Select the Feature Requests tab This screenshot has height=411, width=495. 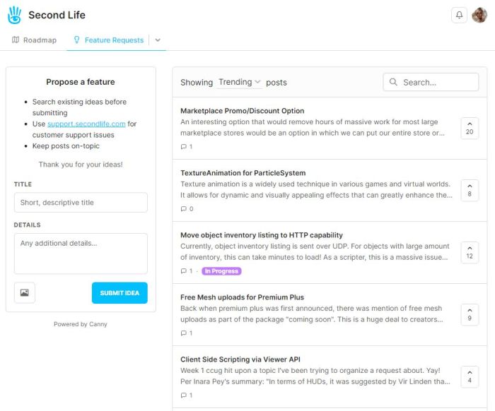pos(108,40)
